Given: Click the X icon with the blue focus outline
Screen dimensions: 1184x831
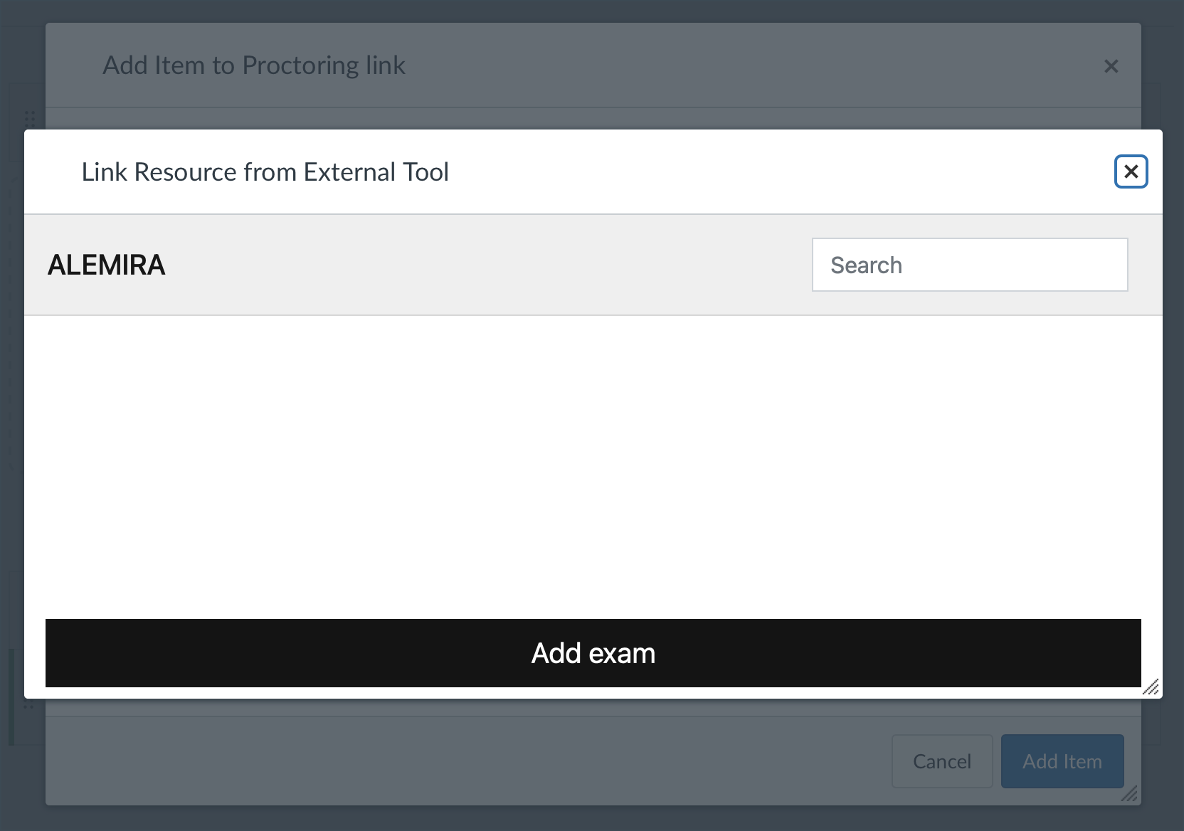Looking at the screenshot, I should pos(1131,171).
